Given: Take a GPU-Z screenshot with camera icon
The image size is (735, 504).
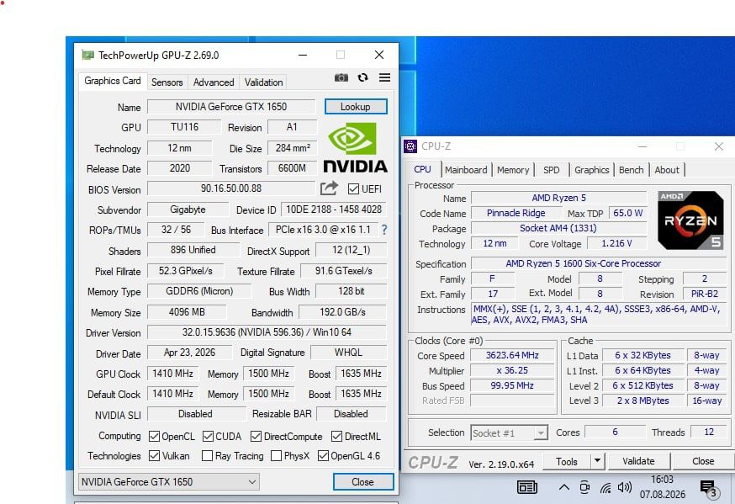Looking at the screenshot, I should (341, 77).
